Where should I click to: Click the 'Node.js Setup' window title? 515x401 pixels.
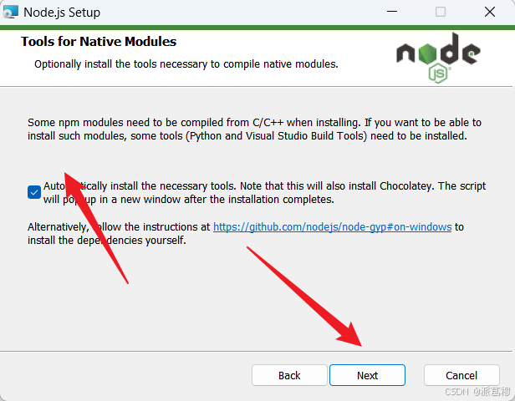point(62,13)
